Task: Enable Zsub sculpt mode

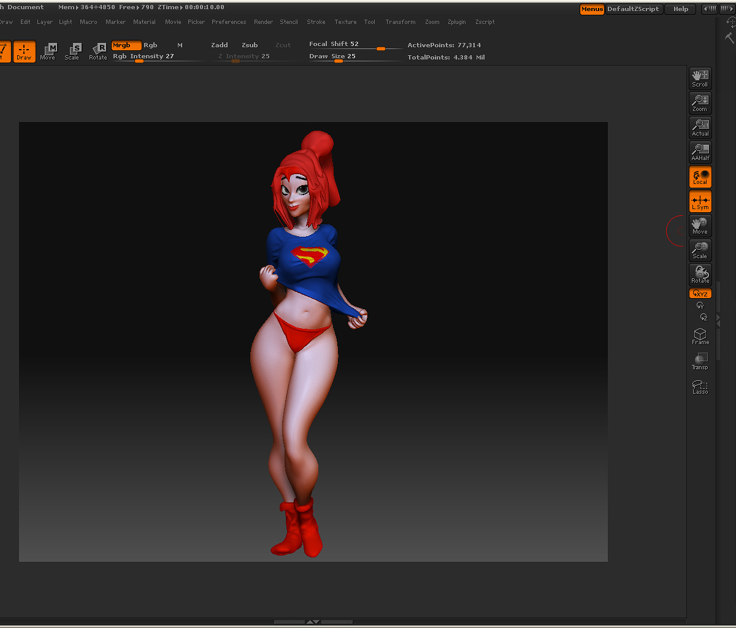Action: coord(250,45)
